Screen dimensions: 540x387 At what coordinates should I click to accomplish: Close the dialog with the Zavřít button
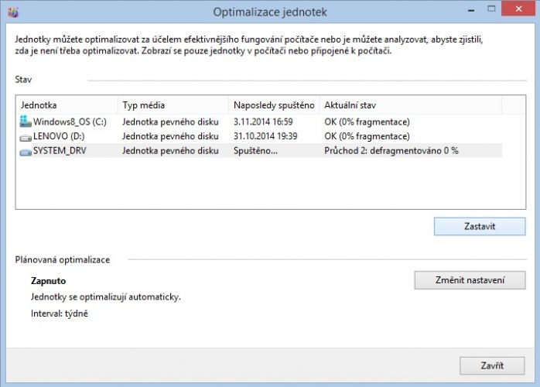(492, 365)
